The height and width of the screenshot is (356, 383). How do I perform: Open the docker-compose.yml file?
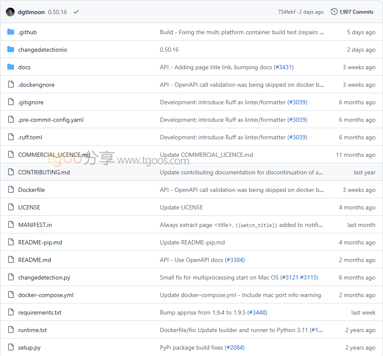(x=46, y=295)
